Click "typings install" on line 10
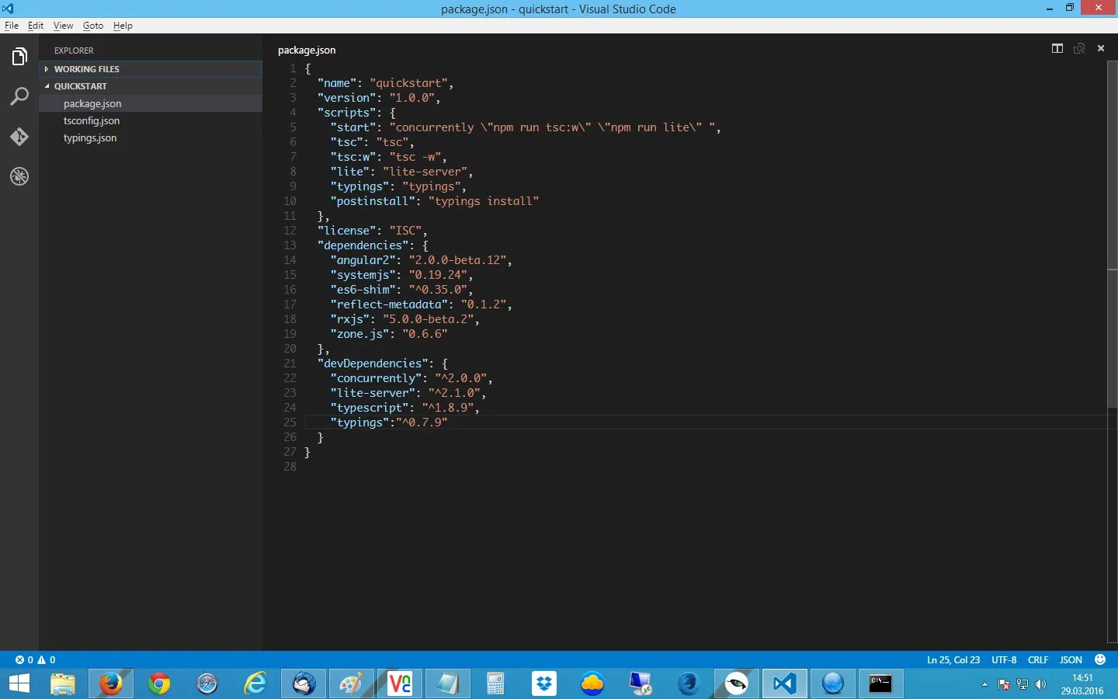The height and width of the screenshot is (699, 1118). [x=484, y=201]
